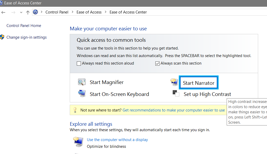Click the window title Ease of Access icon
This screenshot has height=154, width=267.
point(1,3)
